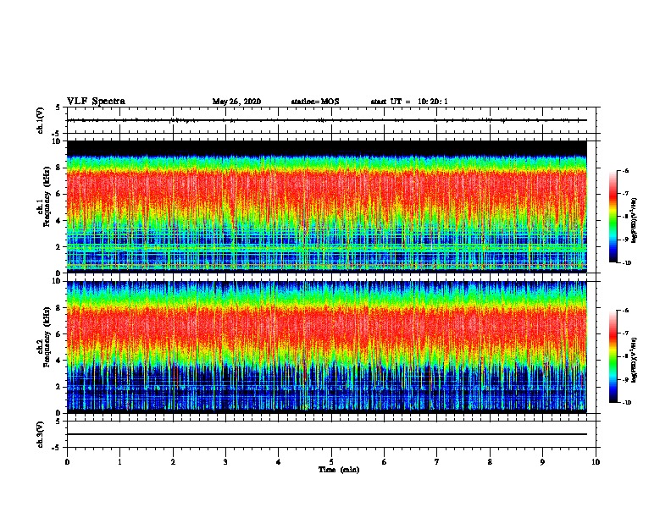
Task: Click time axis tick label "6"
Action: click(385, 462)
